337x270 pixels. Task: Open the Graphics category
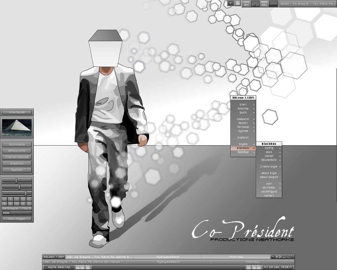17,163
